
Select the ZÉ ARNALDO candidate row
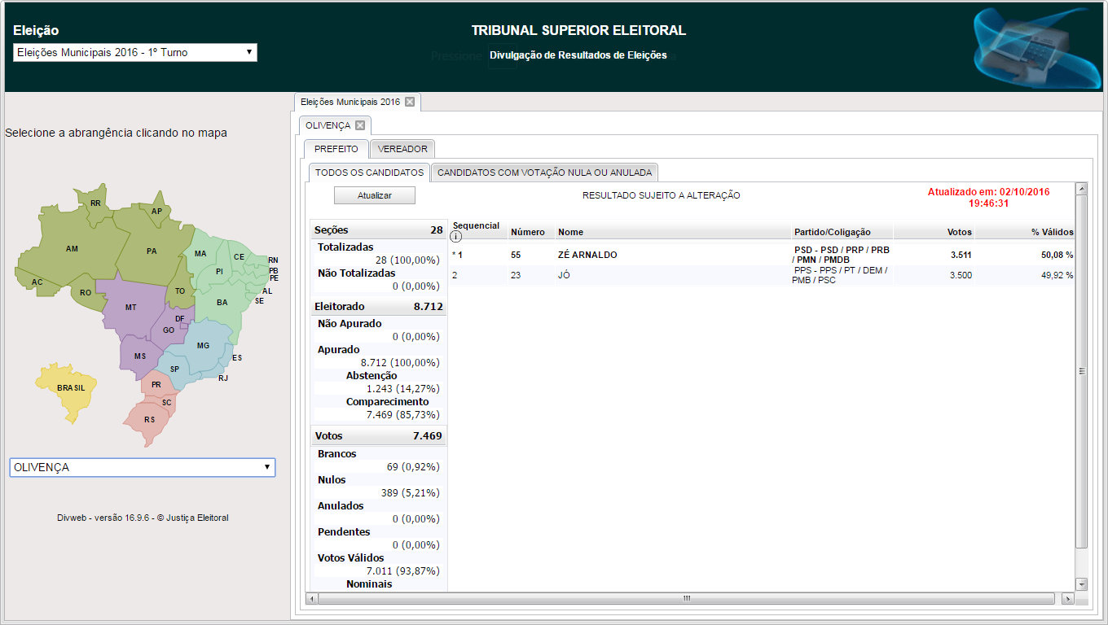(587, 255)
